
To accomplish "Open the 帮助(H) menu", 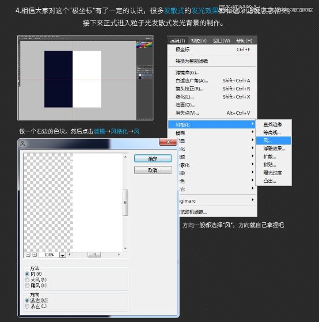I will (244, 41).
